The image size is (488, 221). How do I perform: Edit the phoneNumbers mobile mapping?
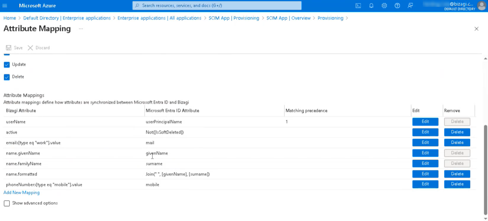[425, 184]
